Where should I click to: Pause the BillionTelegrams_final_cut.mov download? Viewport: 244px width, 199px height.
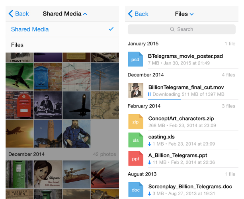[x=150, y=94]
